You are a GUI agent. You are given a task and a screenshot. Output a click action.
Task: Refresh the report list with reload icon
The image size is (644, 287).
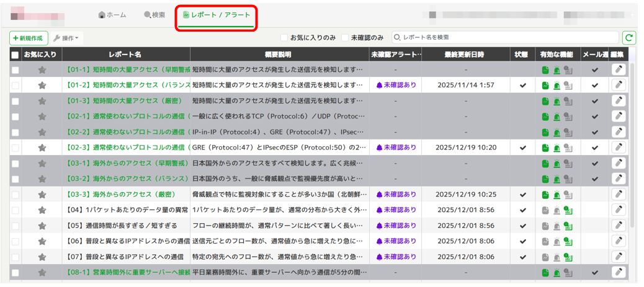[x=629, y=38]
